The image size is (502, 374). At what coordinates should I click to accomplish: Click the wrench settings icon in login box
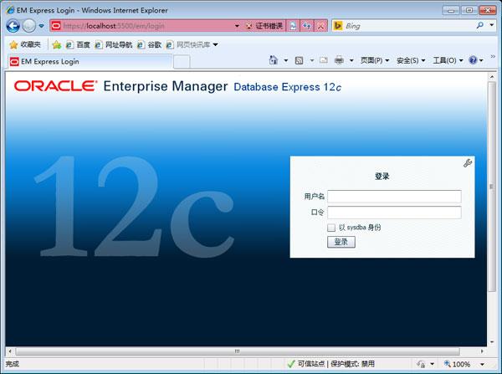(x=468, y=163)
